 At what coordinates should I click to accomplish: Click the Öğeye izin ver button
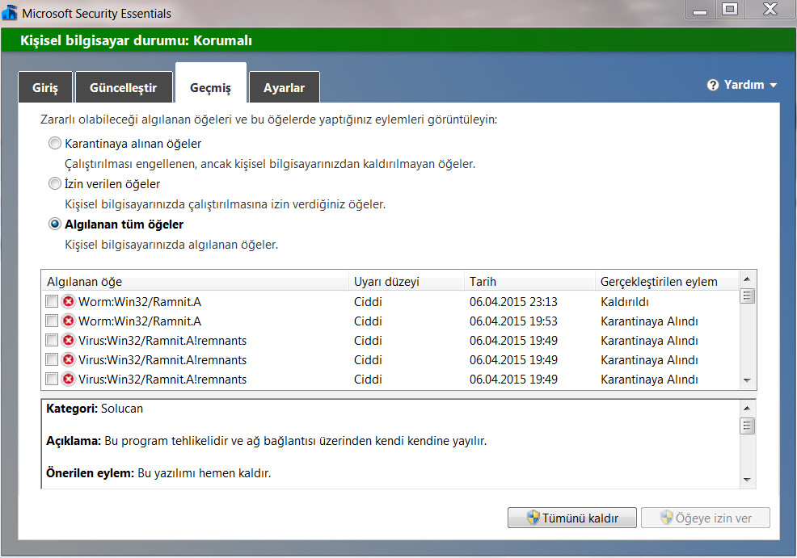click(706, 518)
